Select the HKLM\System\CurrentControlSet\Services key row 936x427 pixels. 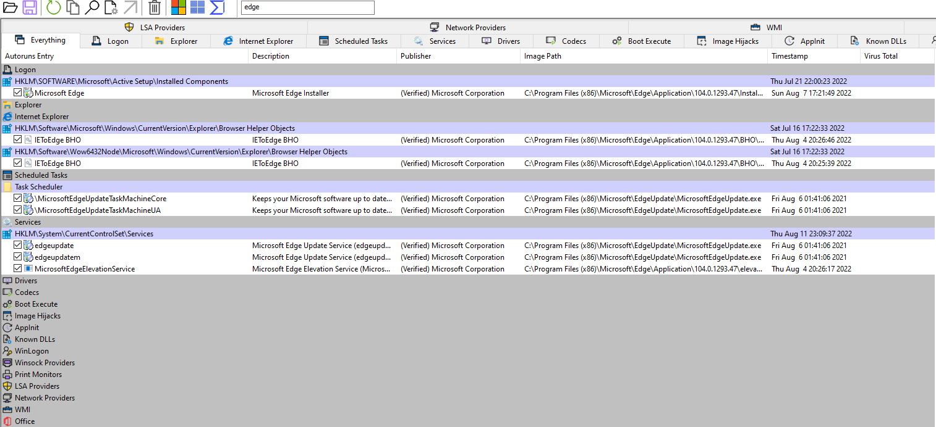tap(468, 234)
